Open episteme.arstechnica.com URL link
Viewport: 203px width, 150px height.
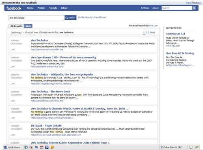(47, 66)
